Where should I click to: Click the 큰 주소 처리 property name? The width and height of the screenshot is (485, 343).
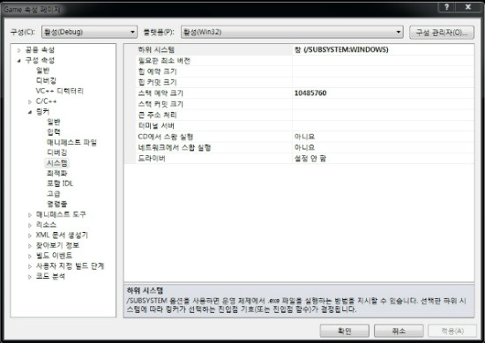[x=157, y=115]
